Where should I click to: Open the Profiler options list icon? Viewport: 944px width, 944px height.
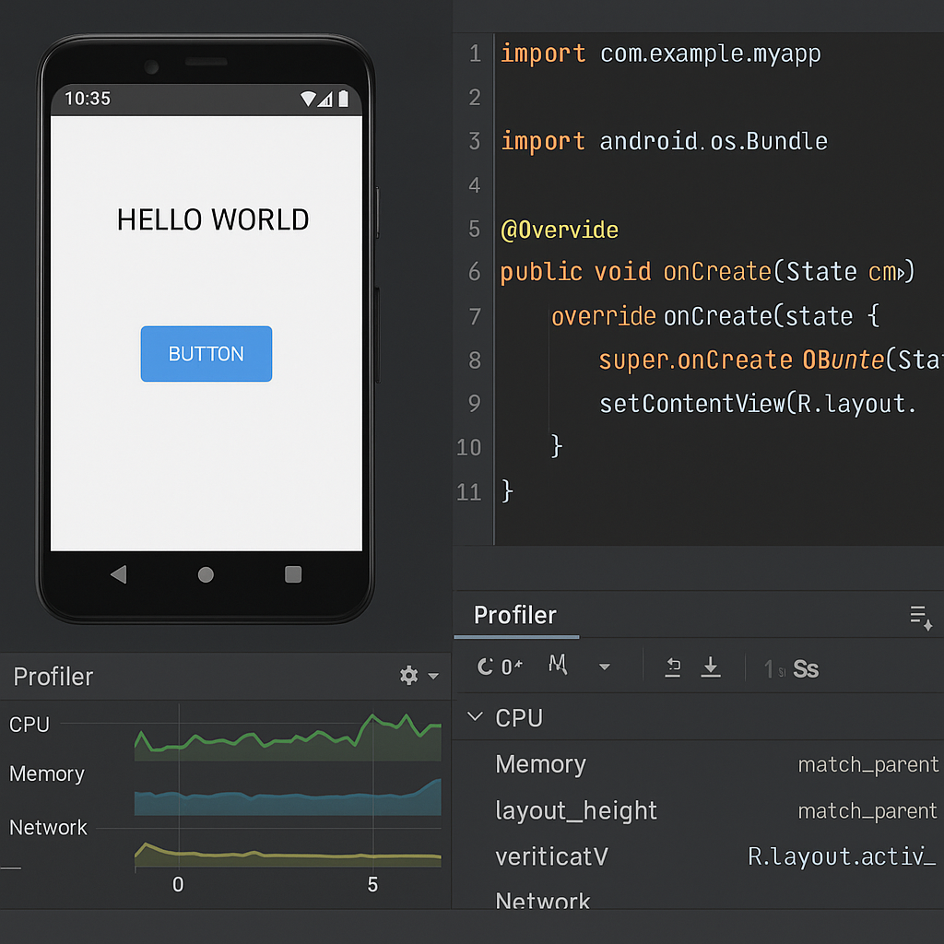919,616
